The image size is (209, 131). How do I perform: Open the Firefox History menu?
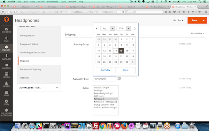point(41,2)
